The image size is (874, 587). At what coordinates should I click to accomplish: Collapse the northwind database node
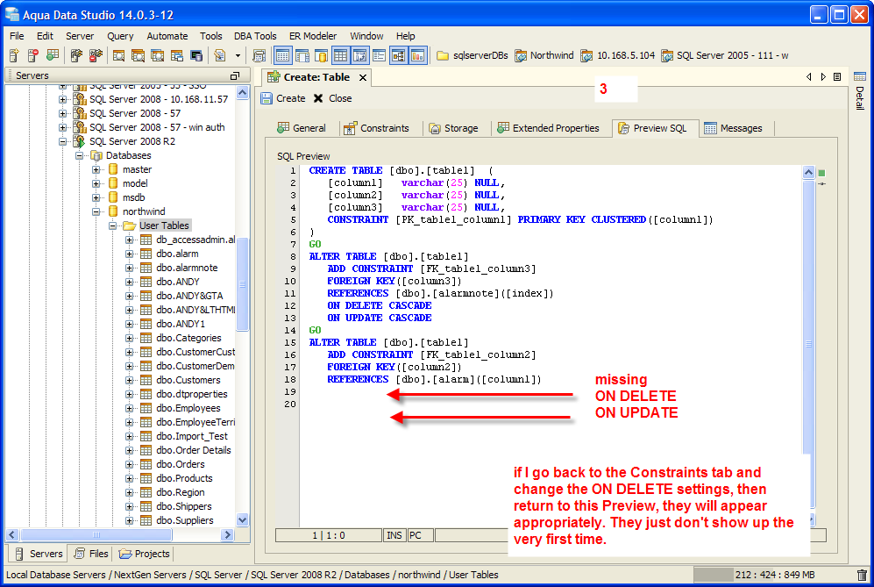(96, 211)
